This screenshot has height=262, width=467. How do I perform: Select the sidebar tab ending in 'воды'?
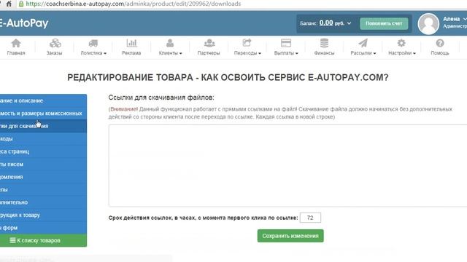click(43, 139)
